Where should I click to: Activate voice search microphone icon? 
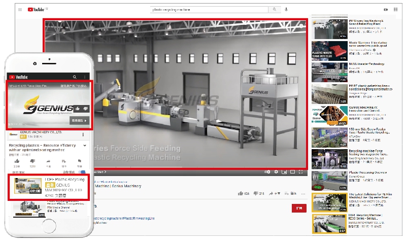point(286,10)
